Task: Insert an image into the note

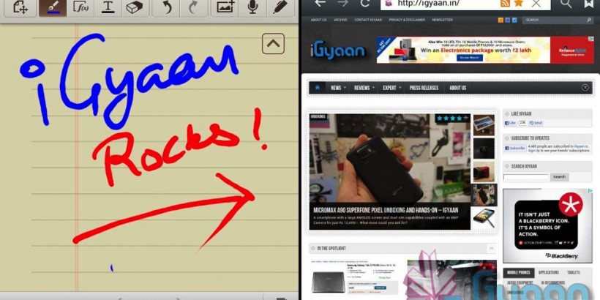Action: pos(225,7)
